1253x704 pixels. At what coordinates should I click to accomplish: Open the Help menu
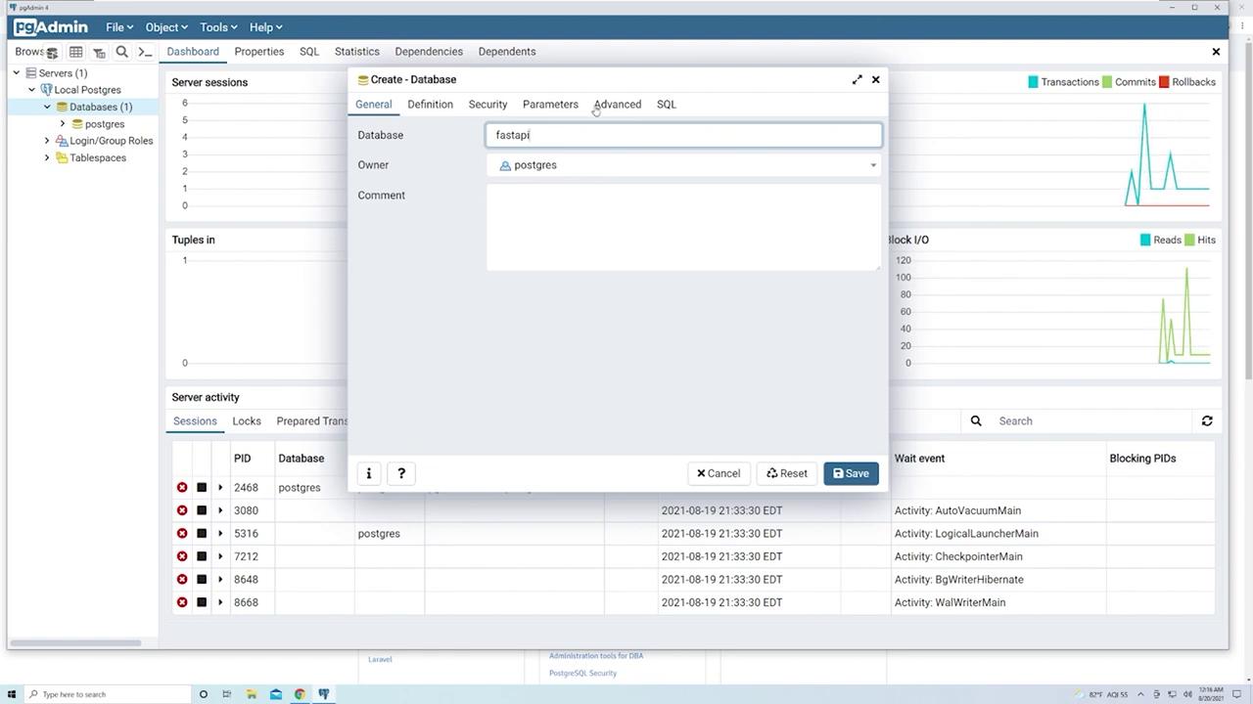(x=265, y=27)
